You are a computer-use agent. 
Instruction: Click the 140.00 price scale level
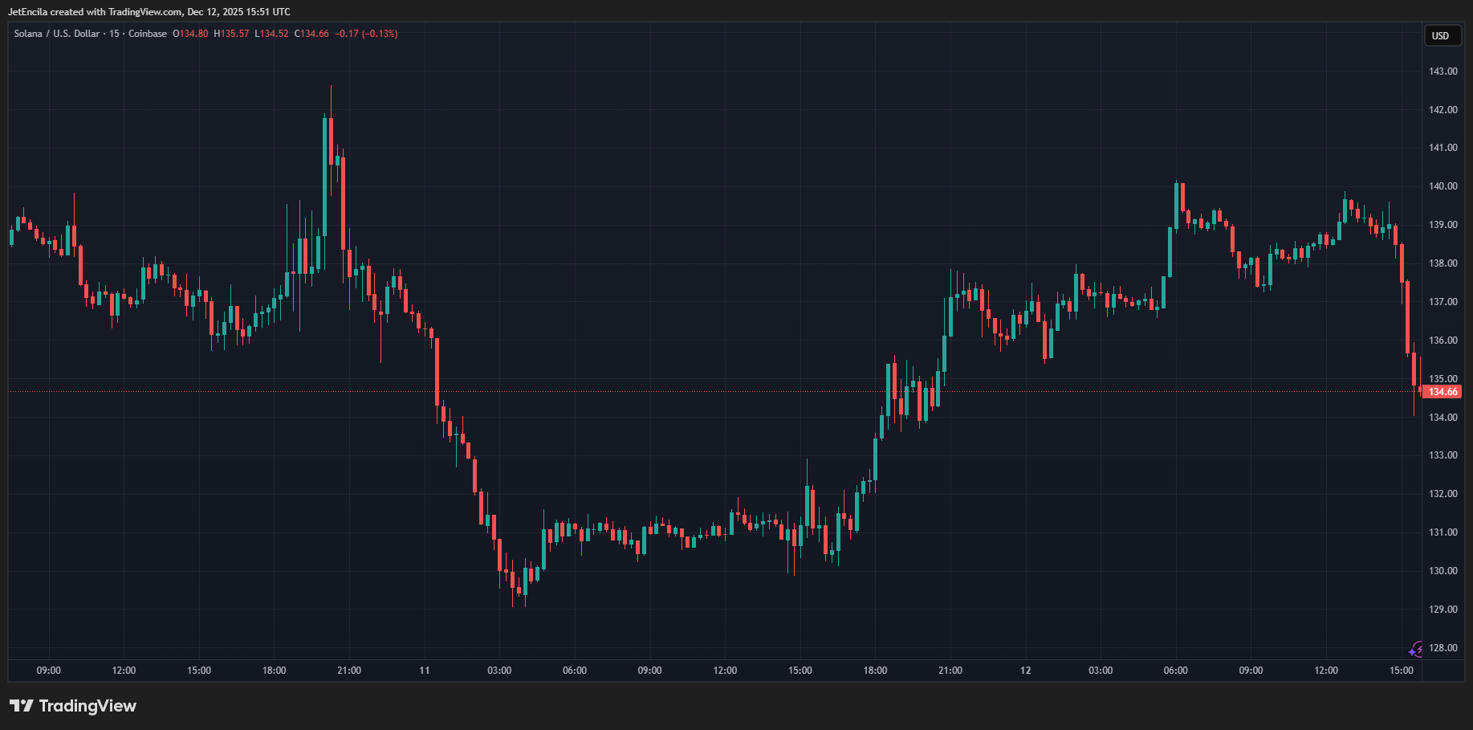click(1442, 186)
